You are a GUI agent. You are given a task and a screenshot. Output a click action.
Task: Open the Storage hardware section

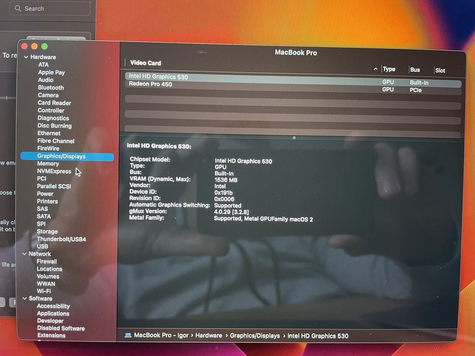click(47, 231)
